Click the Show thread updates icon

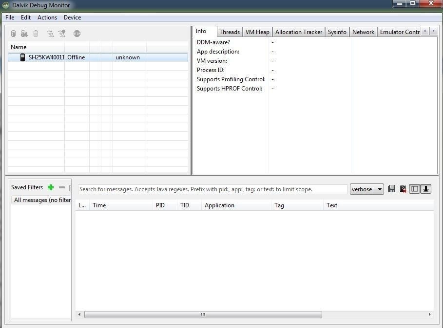coord(50,34)
